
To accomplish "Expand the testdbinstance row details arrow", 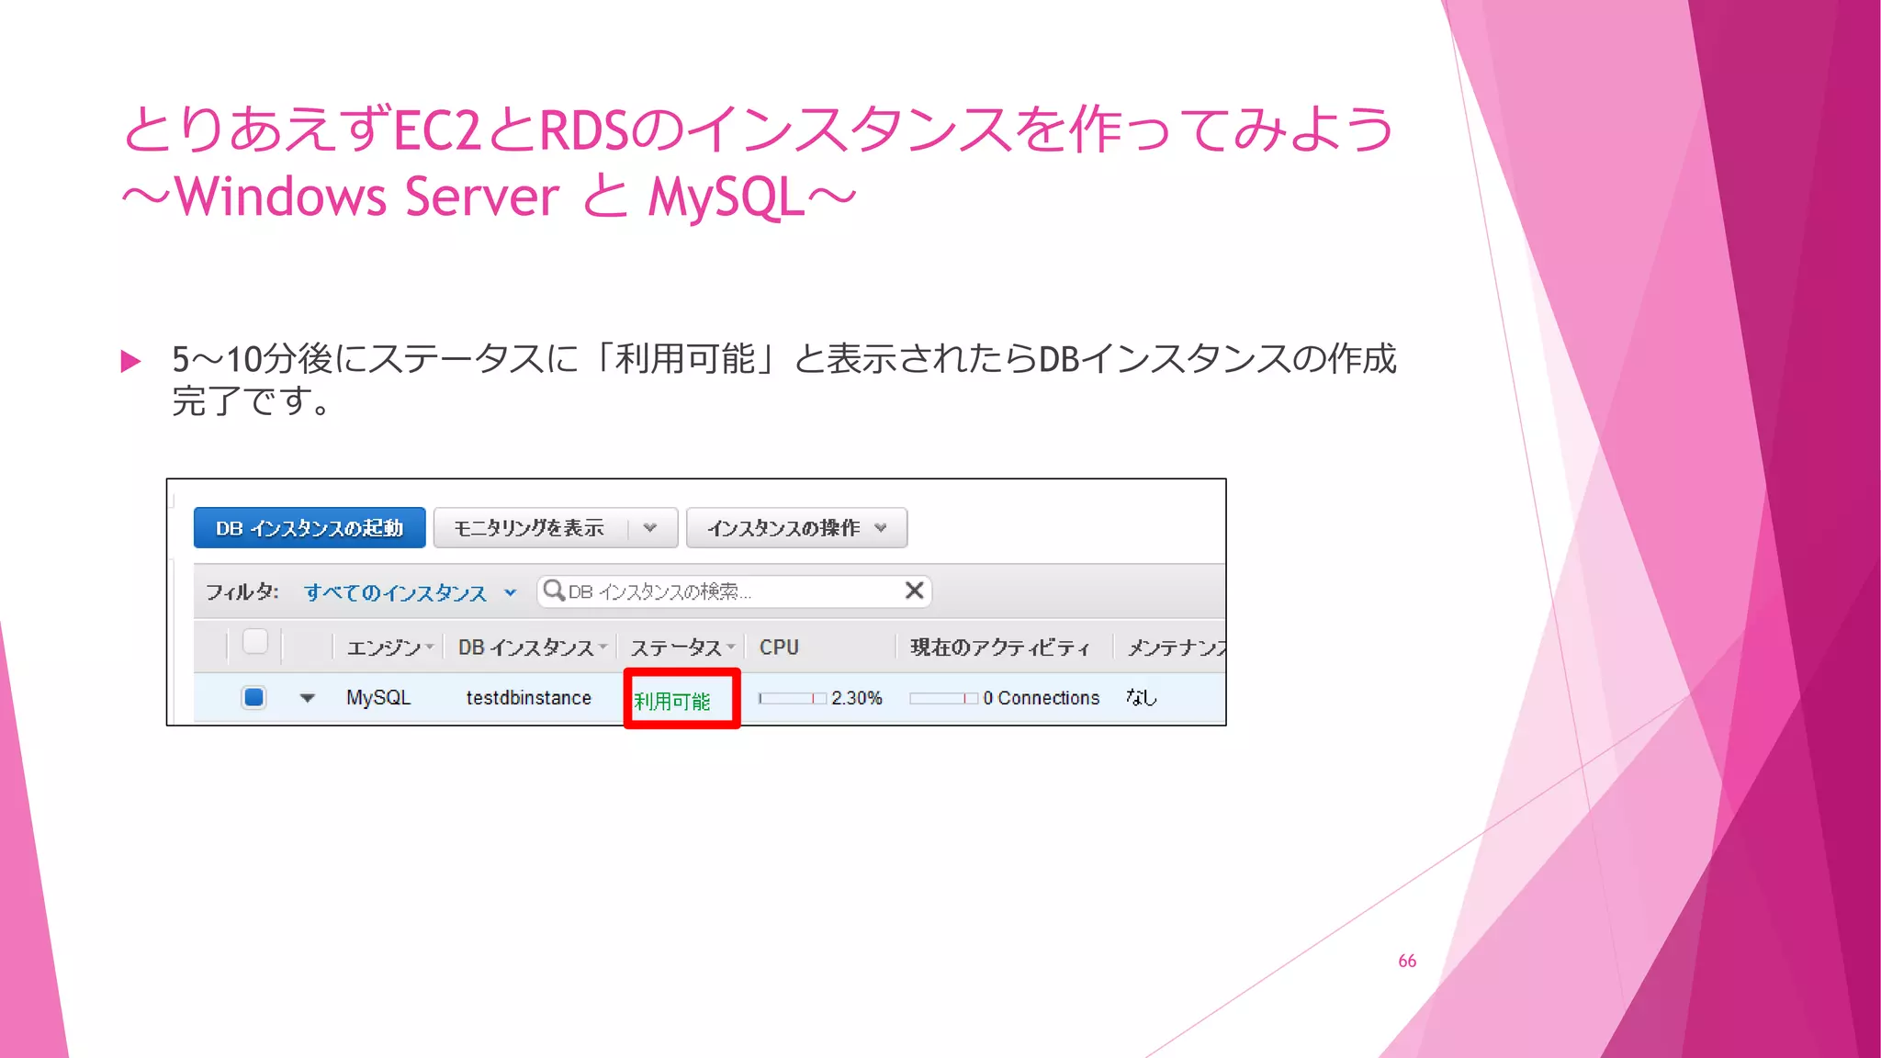I will [x=308, y=698].
